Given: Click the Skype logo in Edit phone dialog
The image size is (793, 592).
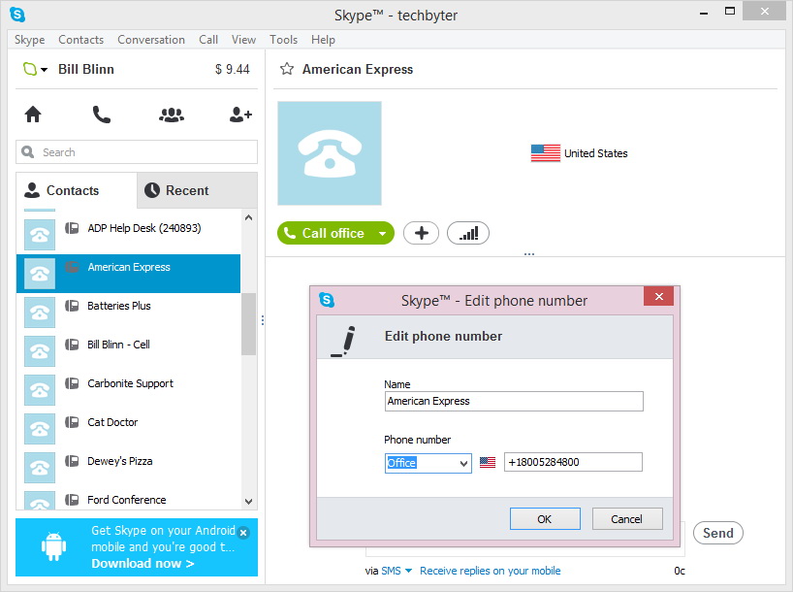Looking at the screenshot, I should pos(327,300).
